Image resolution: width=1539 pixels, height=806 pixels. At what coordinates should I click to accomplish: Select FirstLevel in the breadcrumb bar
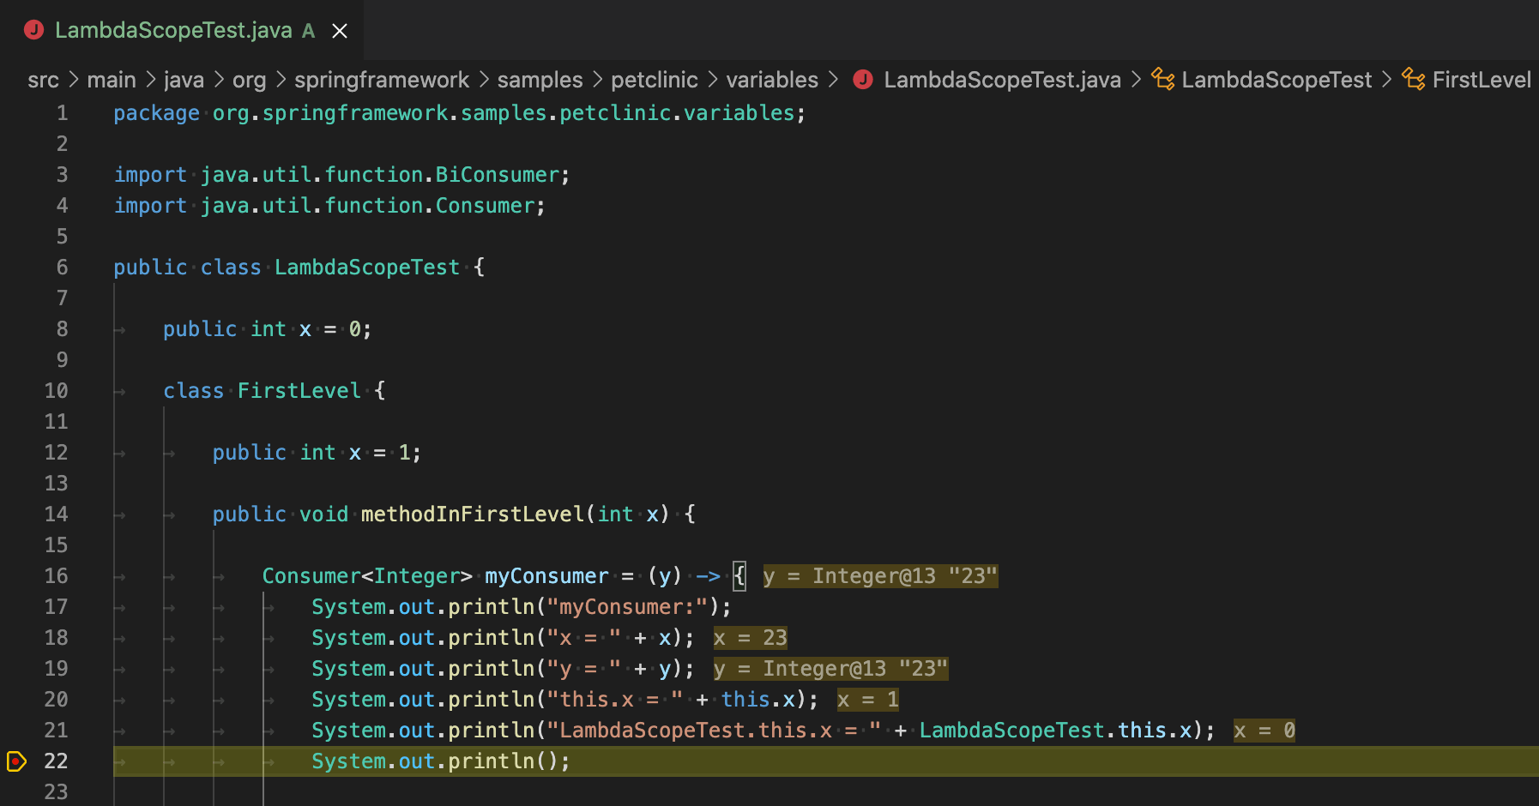tap(1482, 79)
